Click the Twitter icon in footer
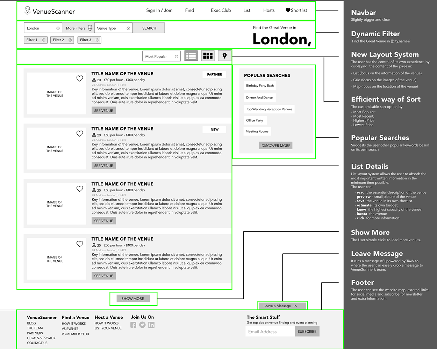Screen dimensions: 437x349 [x=142, y=325]
